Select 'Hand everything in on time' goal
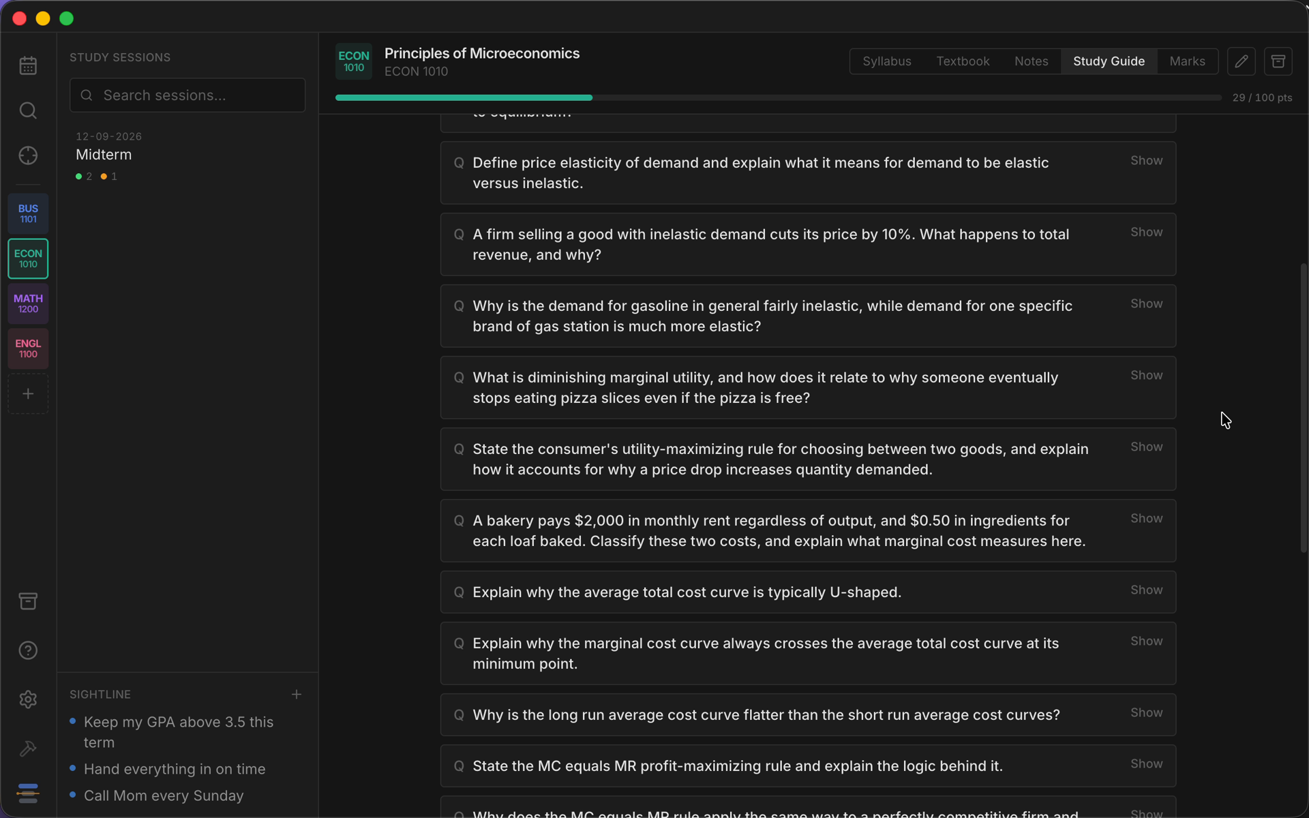 (175, 769)
